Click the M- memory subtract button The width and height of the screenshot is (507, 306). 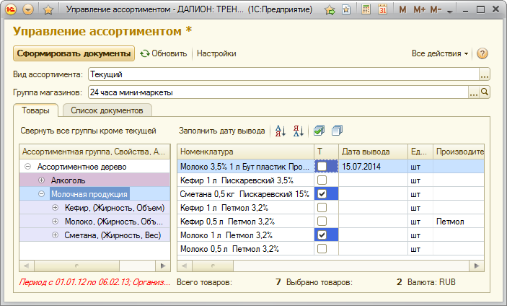click(436, 9)
